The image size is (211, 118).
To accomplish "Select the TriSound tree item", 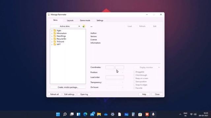I will (x=60, y=42).
